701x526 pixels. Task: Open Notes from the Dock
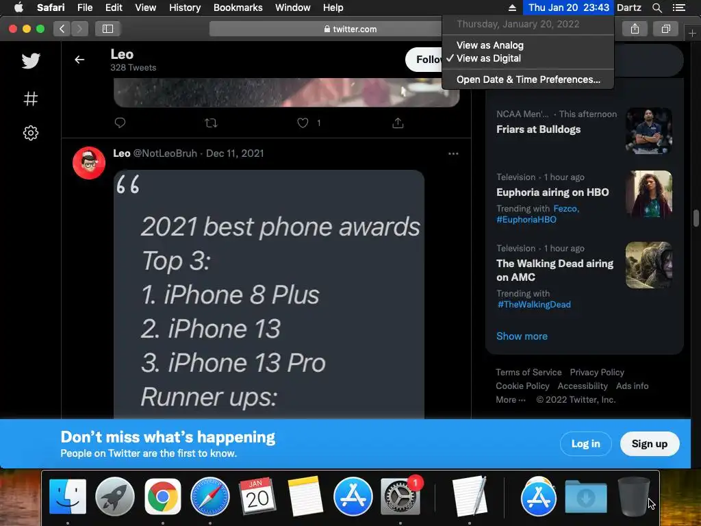coord(305,497)
